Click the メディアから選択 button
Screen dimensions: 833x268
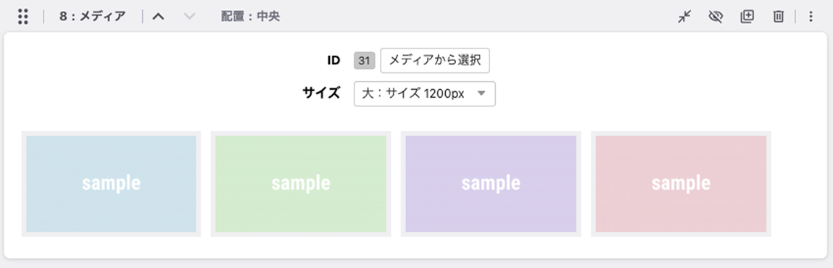435,61
